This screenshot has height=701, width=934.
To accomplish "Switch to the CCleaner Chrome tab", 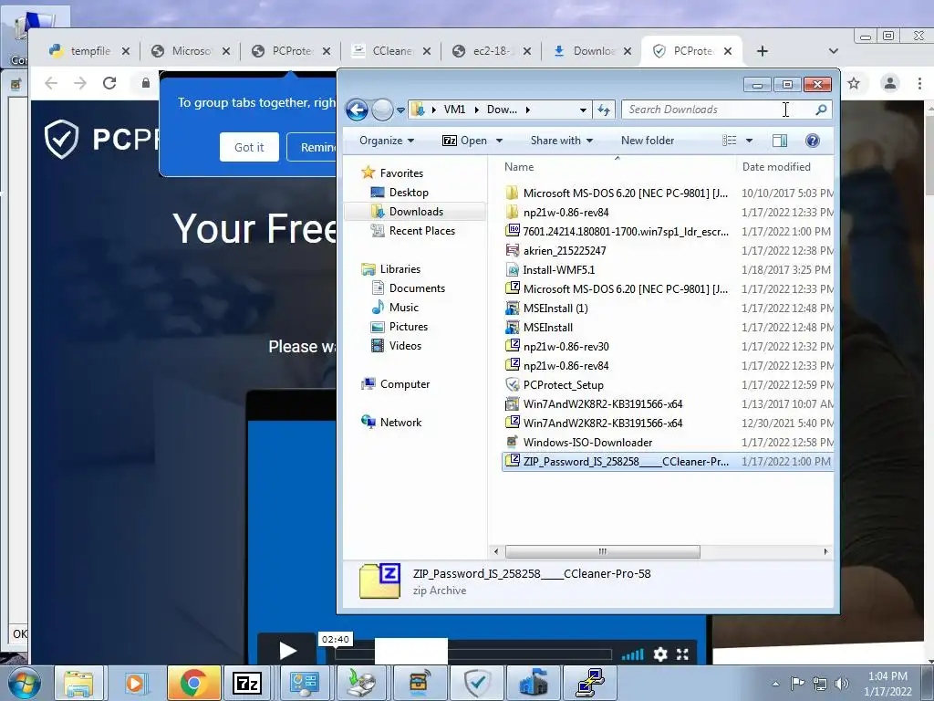I will click(392, 51).
